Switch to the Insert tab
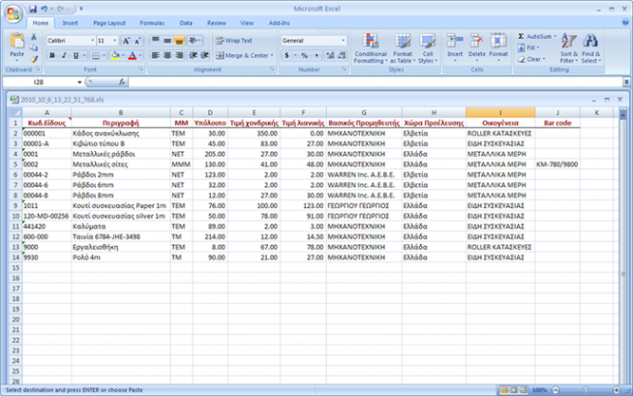The image size is (633, 396). tap(71, 23)
